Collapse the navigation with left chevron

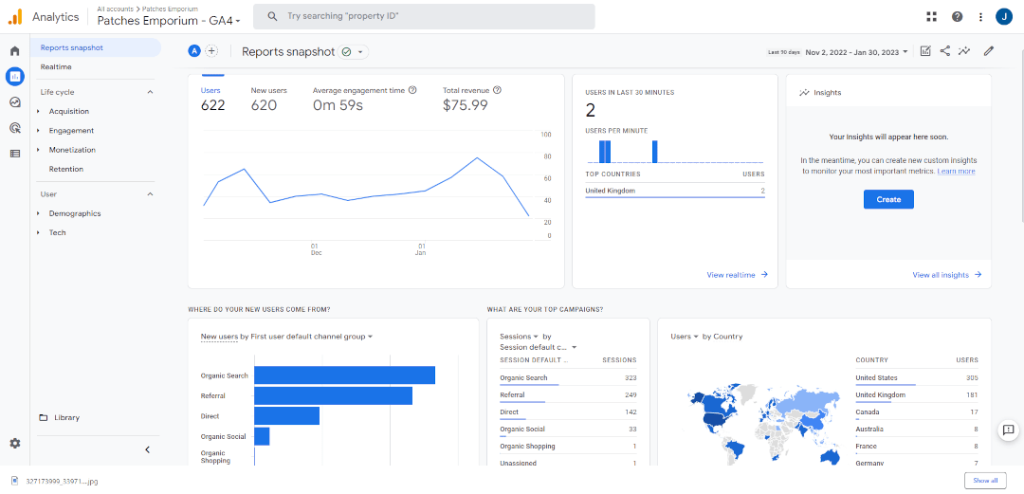148,449
